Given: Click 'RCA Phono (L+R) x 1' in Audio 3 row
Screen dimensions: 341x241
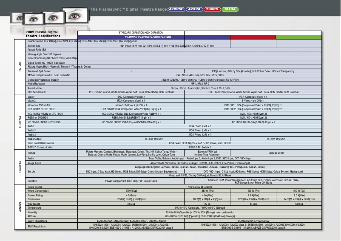Looking at the screenshot, I should pos(200,135).
